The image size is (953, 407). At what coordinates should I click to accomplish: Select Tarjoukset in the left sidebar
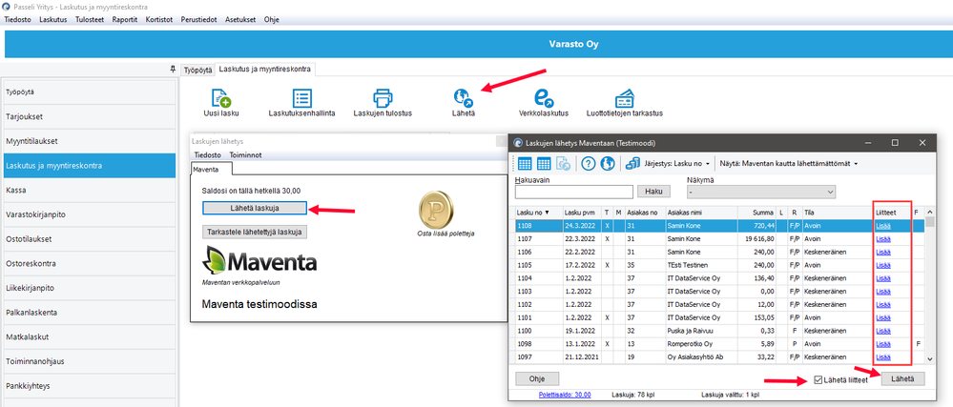[89, 116]
